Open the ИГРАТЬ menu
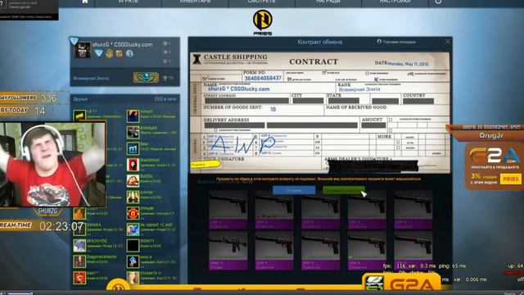The image size is (524, 295). (129, 2)
